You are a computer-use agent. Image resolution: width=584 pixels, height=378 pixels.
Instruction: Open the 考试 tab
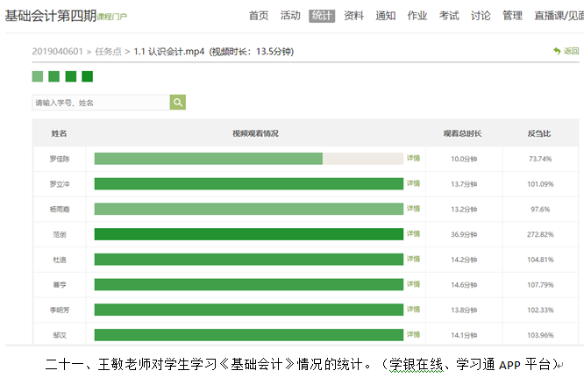(x=449, y=16)
